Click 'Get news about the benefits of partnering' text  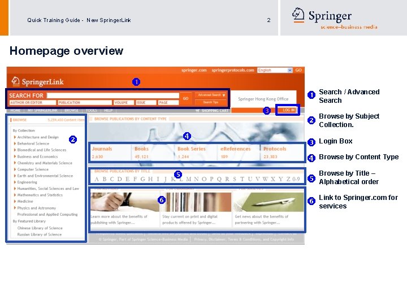(x=261, y=219)
